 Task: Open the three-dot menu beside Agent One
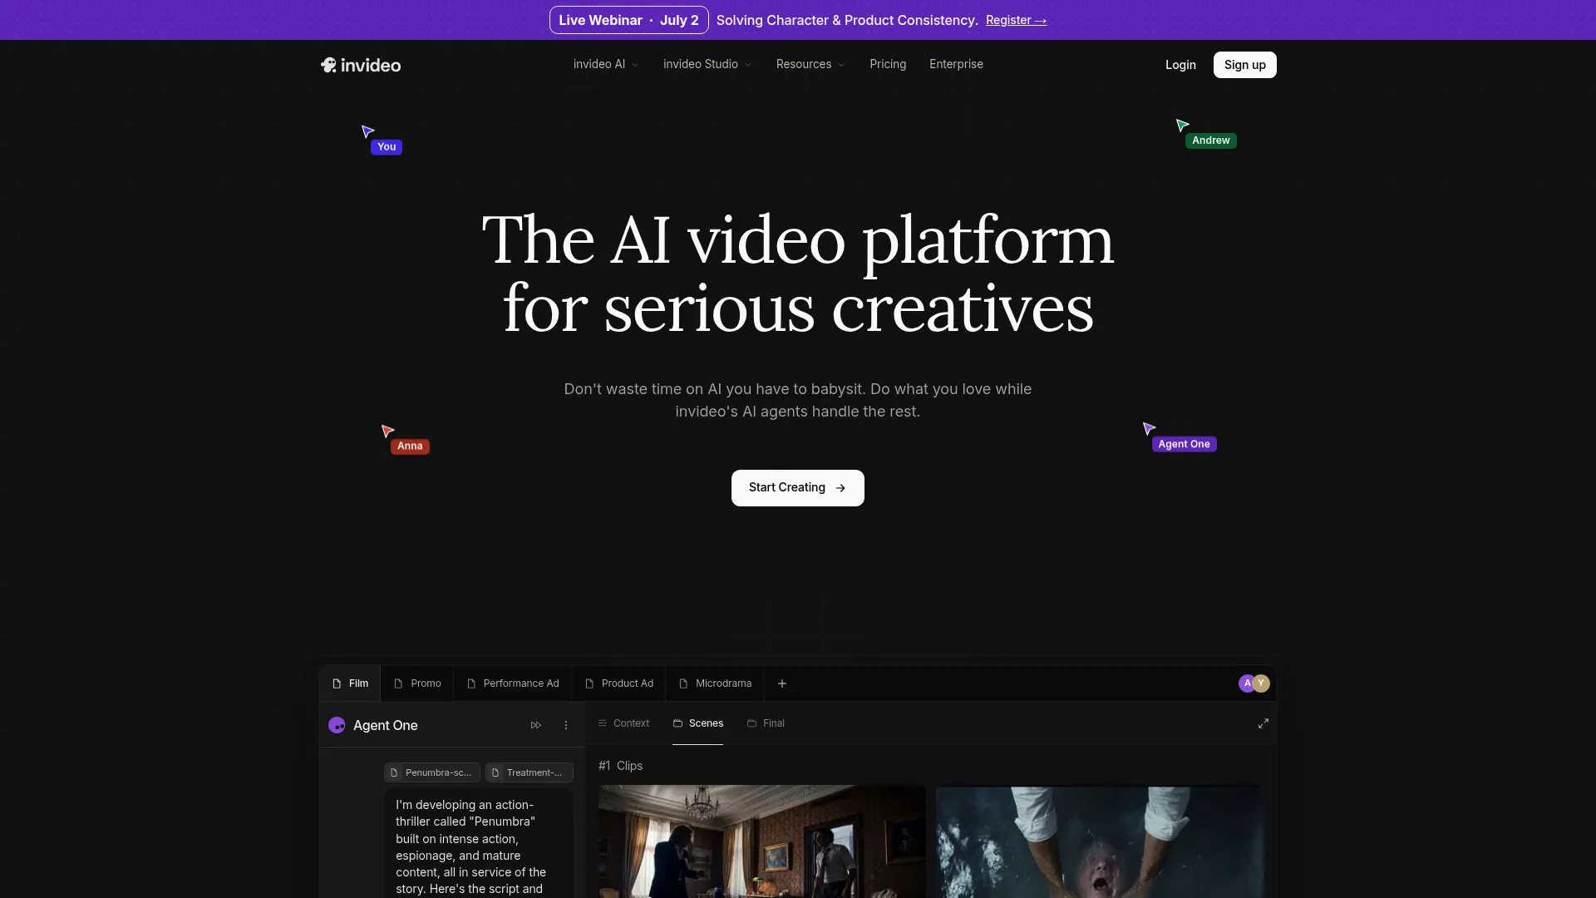(x=566, y=725)
